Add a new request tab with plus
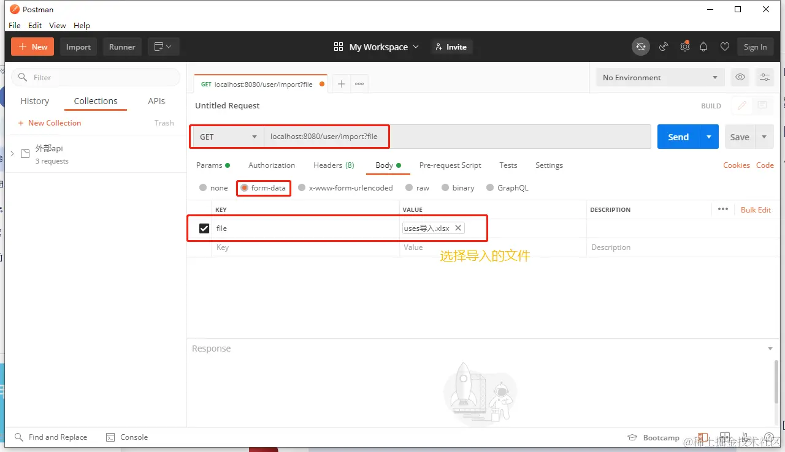Image resolution: width=785 pixels, height=452 pixels. pos(342,84)
